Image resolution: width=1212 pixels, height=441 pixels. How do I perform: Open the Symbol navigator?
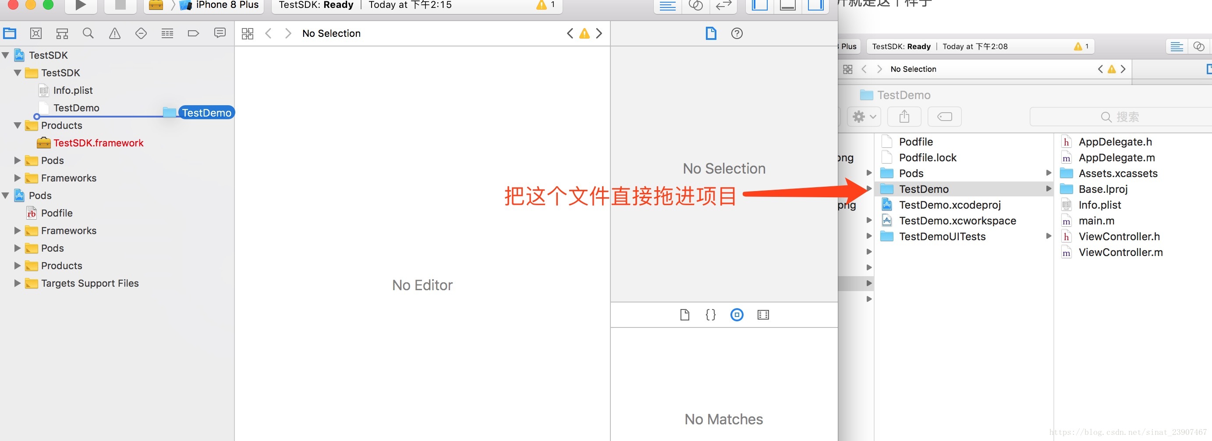[62, 33]
